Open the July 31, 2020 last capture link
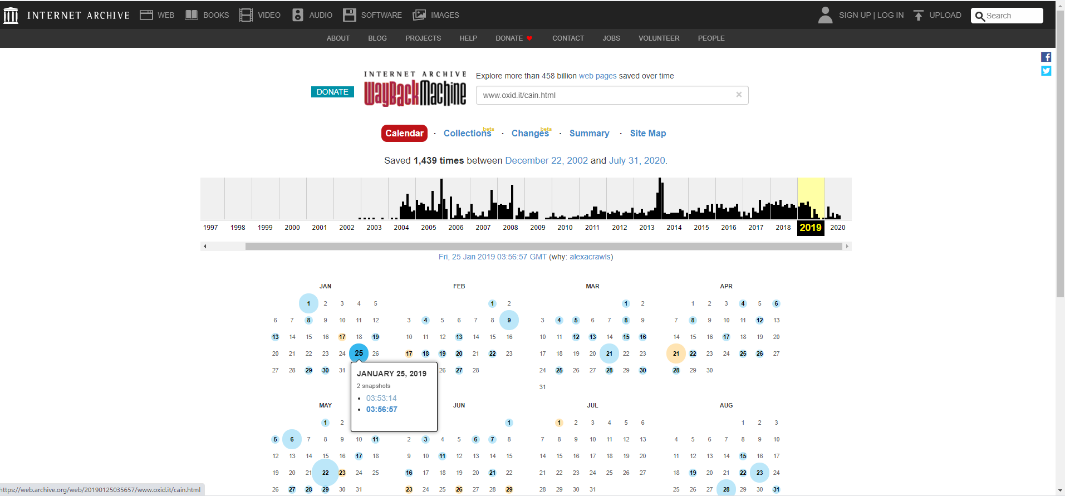 [637, 160]
